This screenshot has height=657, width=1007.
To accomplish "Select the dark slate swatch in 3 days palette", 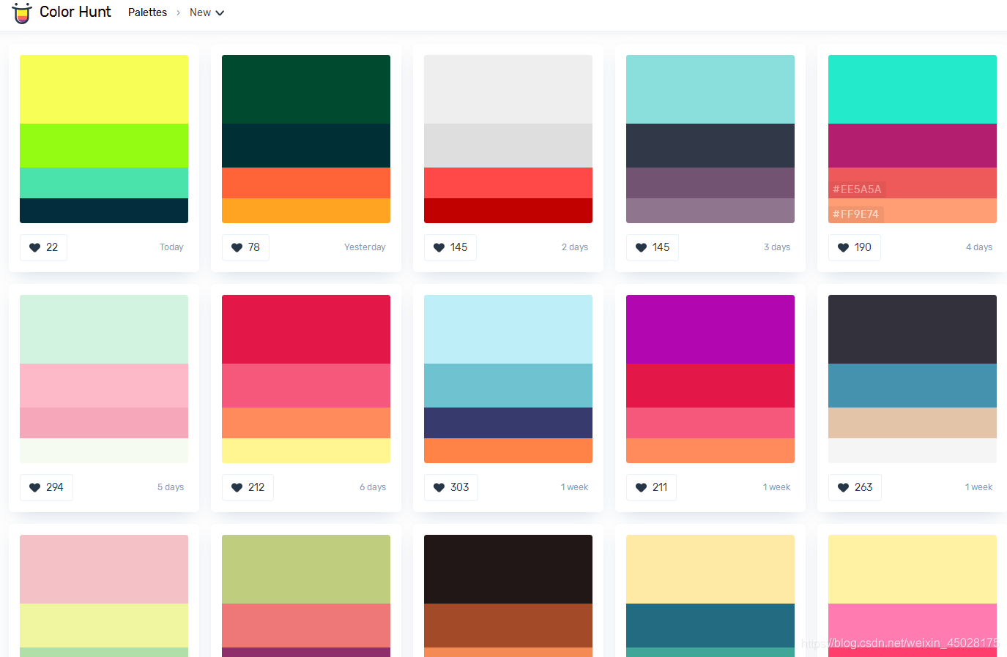I will (x=710, y=146).
